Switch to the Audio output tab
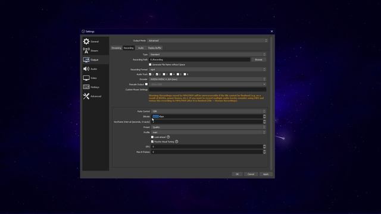 tap(140, 48)
